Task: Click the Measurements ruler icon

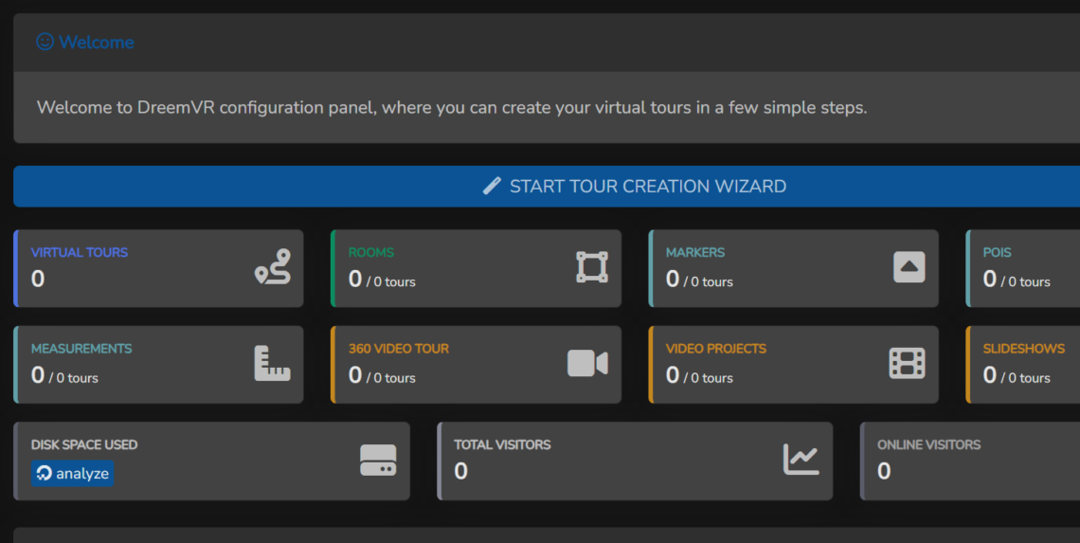Action: click(273, 364)
